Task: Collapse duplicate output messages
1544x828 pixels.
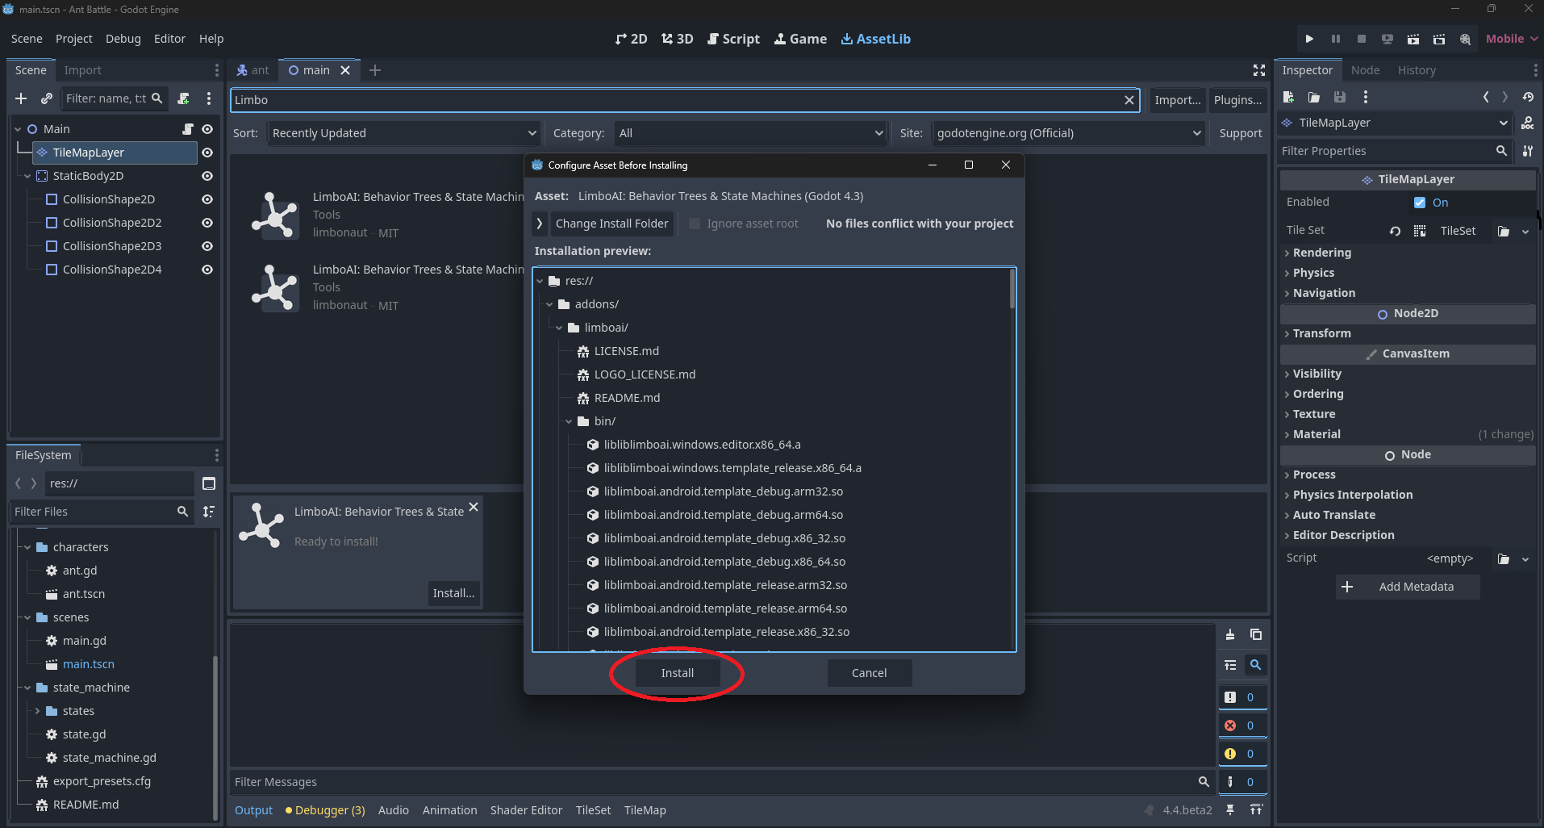Action: click(x=1230, y=665)
